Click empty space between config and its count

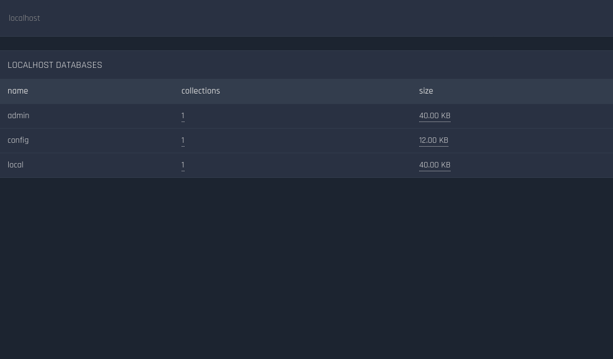click(105, 141)
